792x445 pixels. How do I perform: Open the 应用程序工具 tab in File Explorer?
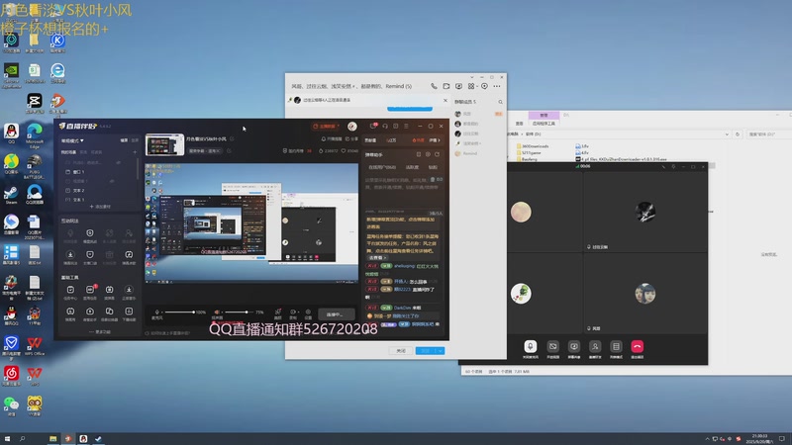(544, 123)
